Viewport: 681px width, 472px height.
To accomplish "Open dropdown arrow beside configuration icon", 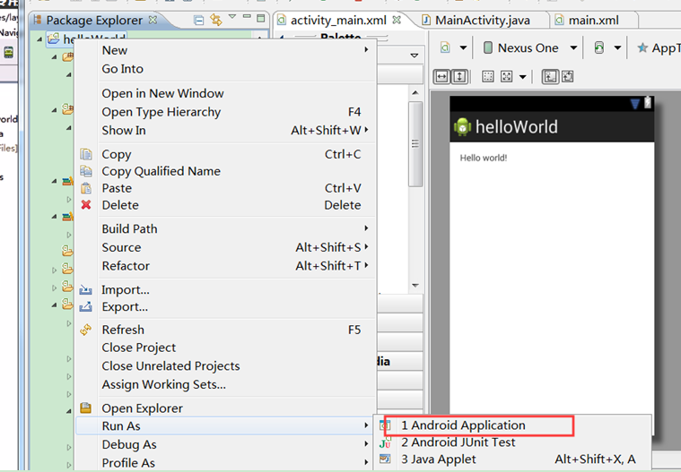I will pyautogui.click(x=463, y=47).
